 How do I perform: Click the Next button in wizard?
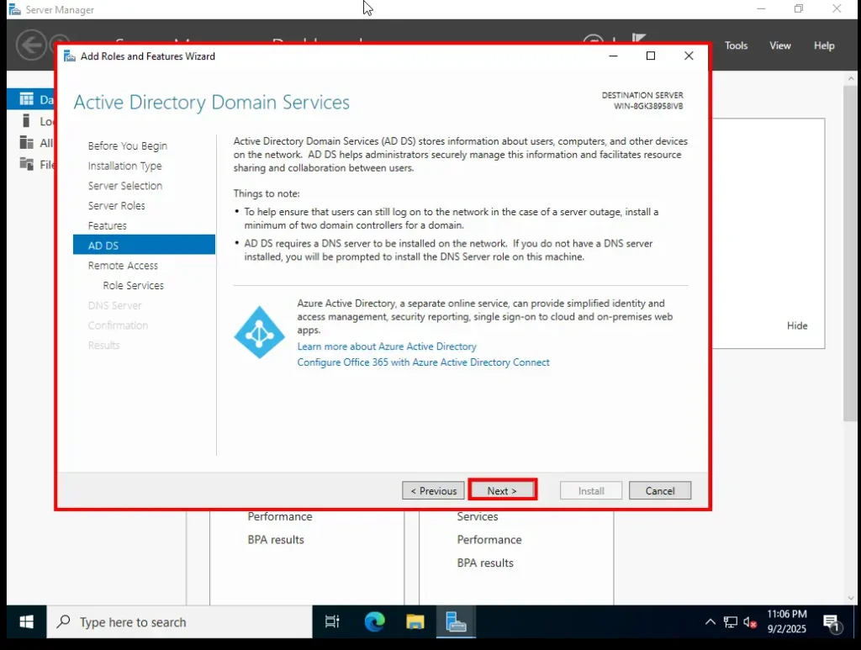tap(502, 490)
